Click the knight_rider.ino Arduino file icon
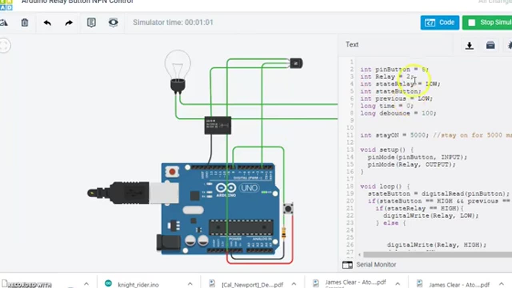Image resolution: width=512 pixels, height=288 pixels. click(x=108, y=284)
